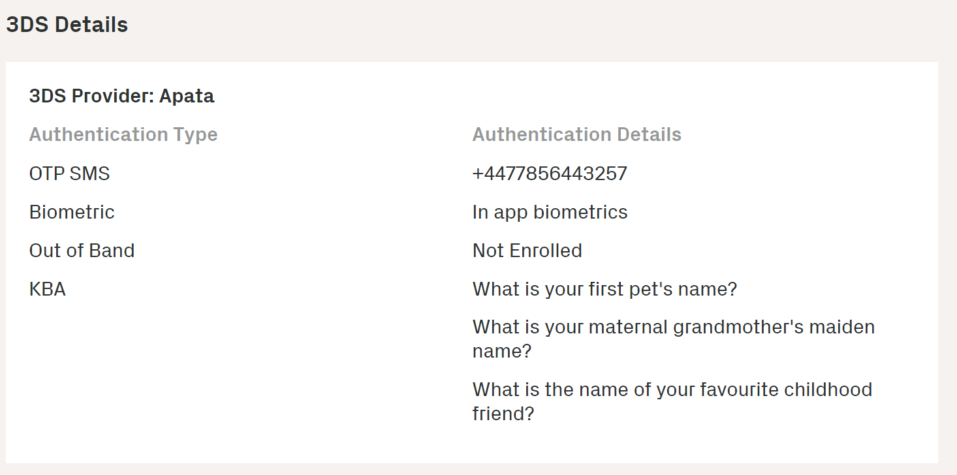Click the word Apata in provider line
The height and width of the screenshot is (475, 957).
(187, 97)
